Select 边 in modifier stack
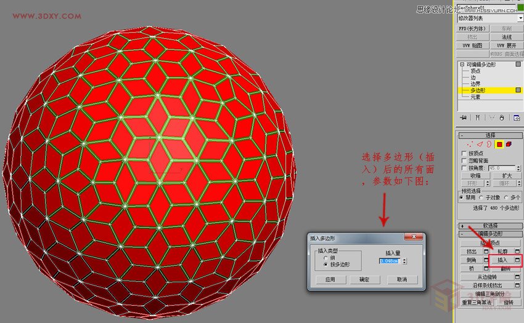 [473, 77]
